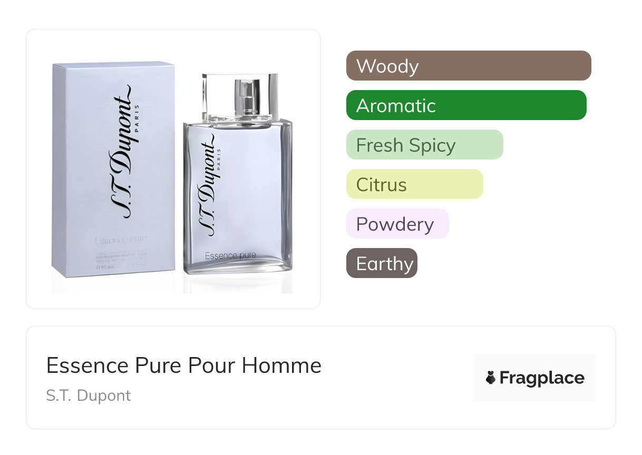Screen dimensions: 642x455
Task: Select the green Aromatic accord bar
Action: 466,105
